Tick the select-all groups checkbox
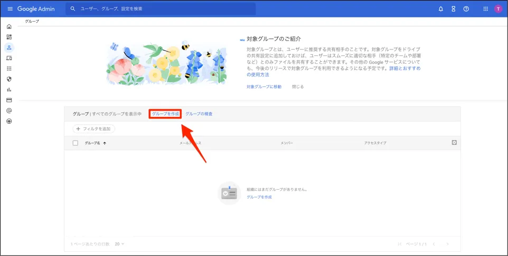Screen dimensions: 508x256 (x=75, y=143)
